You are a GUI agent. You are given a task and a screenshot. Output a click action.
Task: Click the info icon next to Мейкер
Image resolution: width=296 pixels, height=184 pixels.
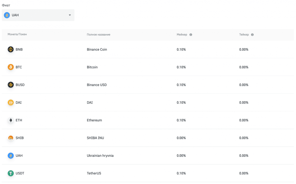[191, 35]
